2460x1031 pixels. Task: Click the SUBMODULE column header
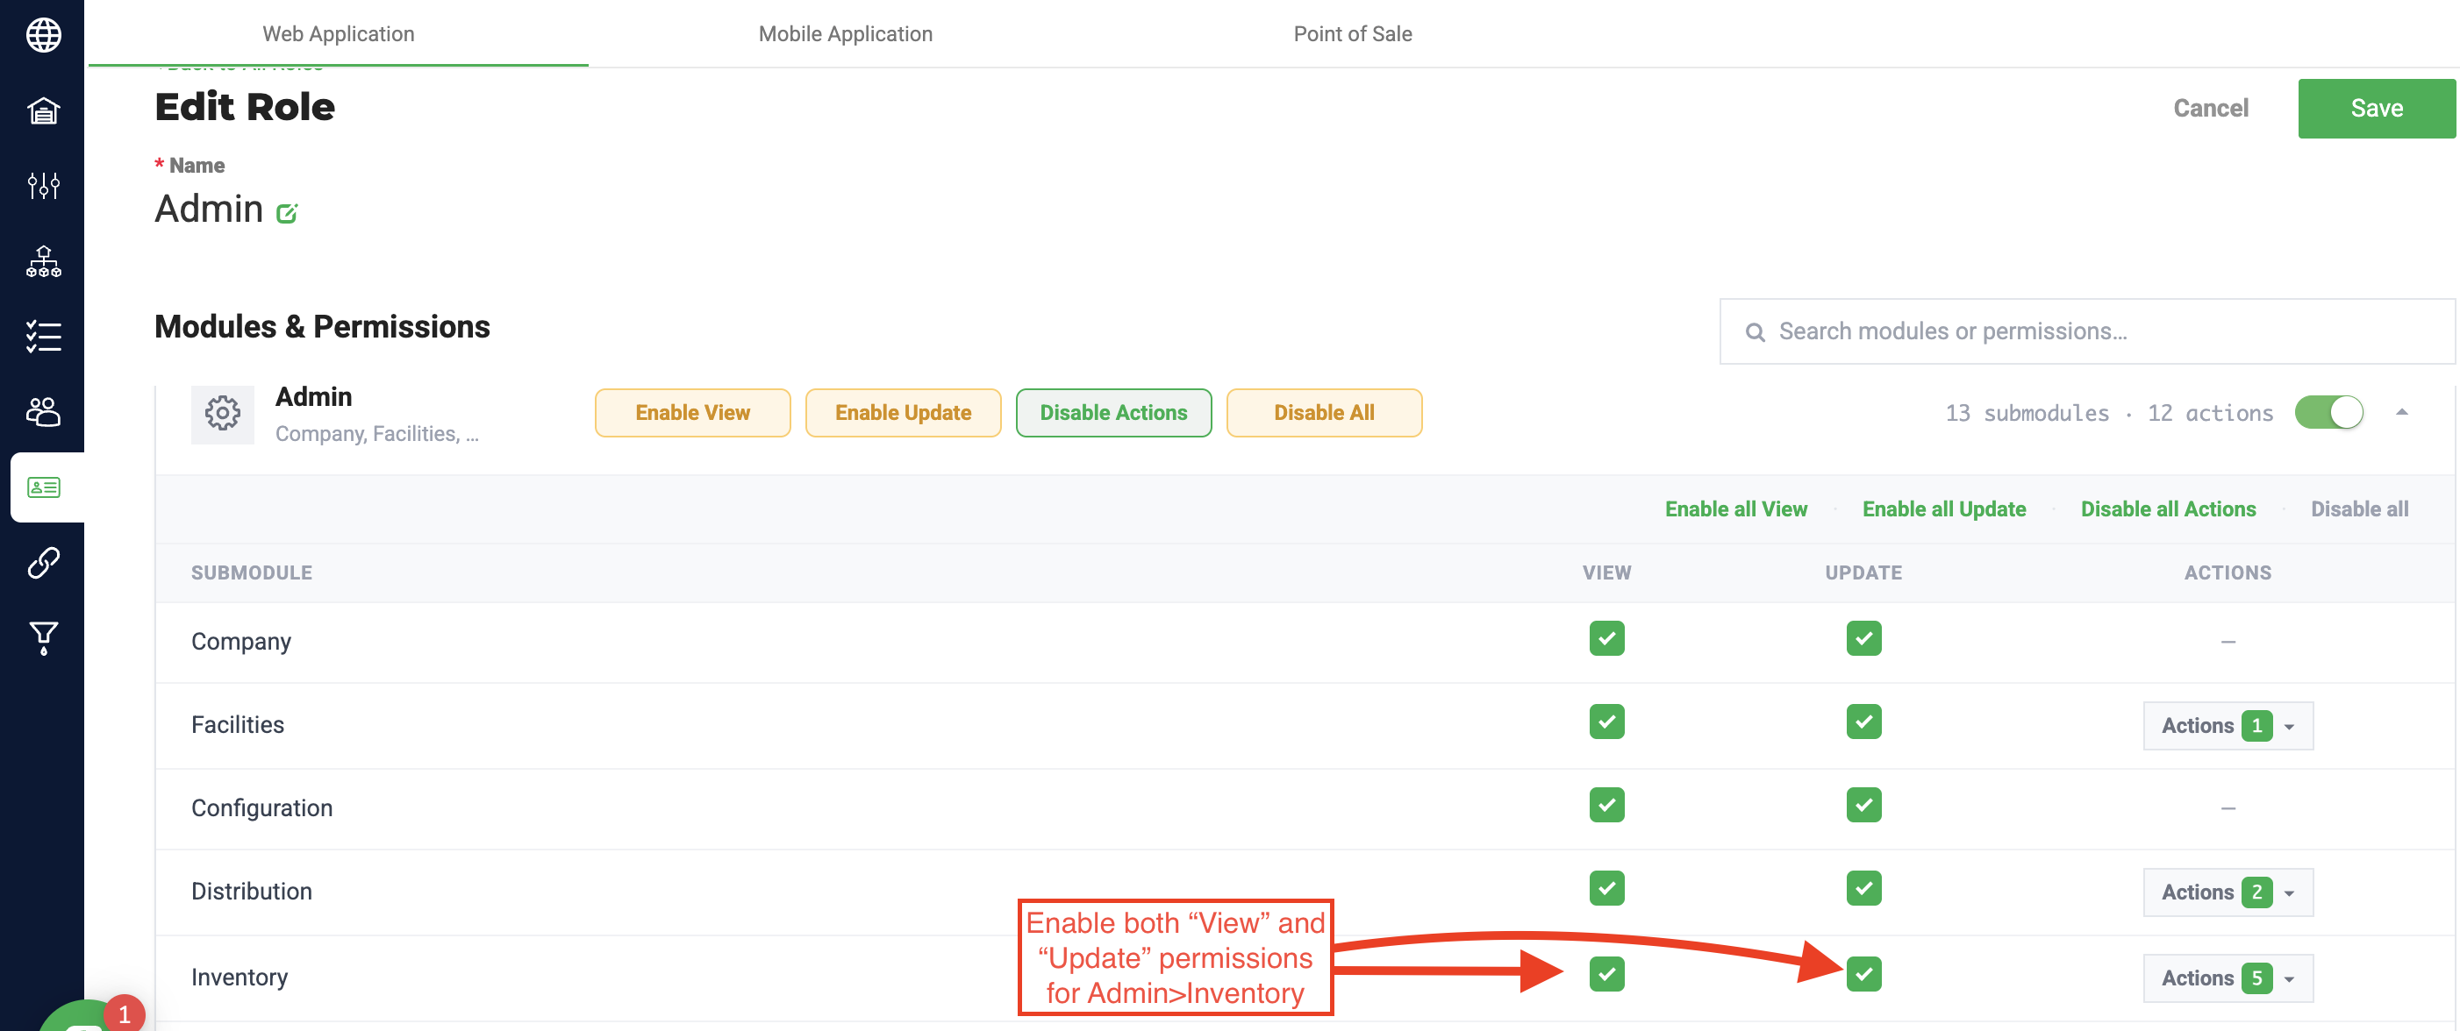point(251,572)
